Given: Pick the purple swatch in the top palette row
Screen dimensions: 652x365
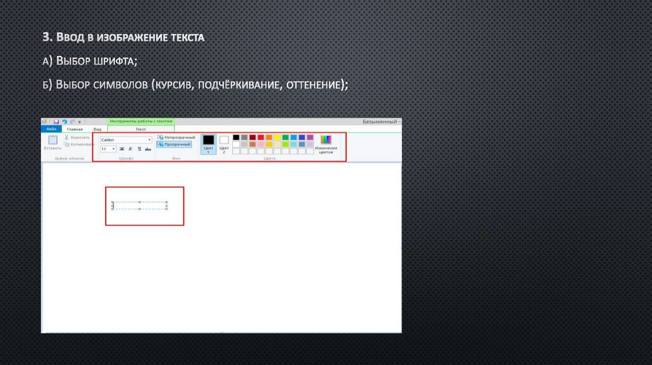Looking at the screenshot, I should click(310, 137).
